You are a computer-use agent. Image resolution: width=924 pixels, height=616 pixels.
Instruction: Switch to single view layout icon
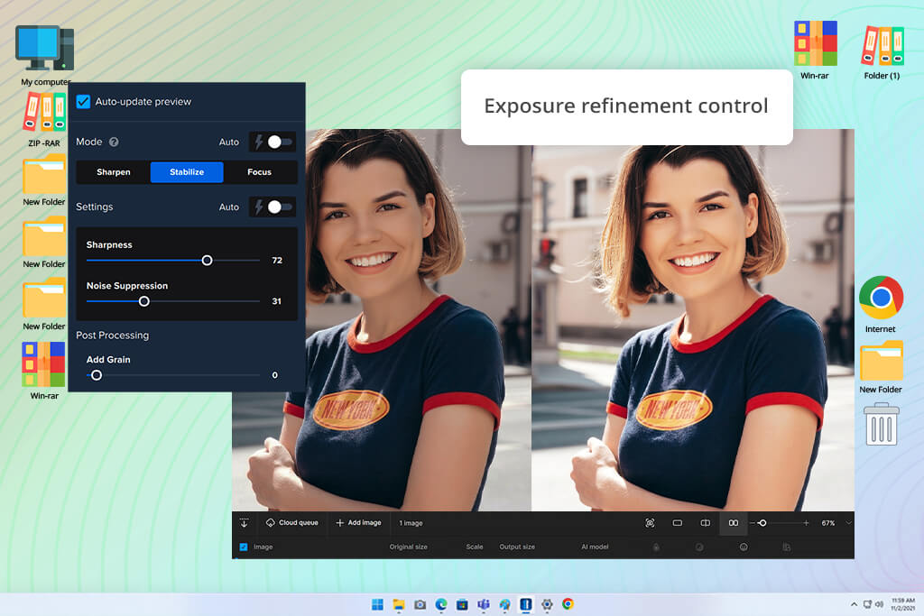pyautogui.click(x=678, y=523)
